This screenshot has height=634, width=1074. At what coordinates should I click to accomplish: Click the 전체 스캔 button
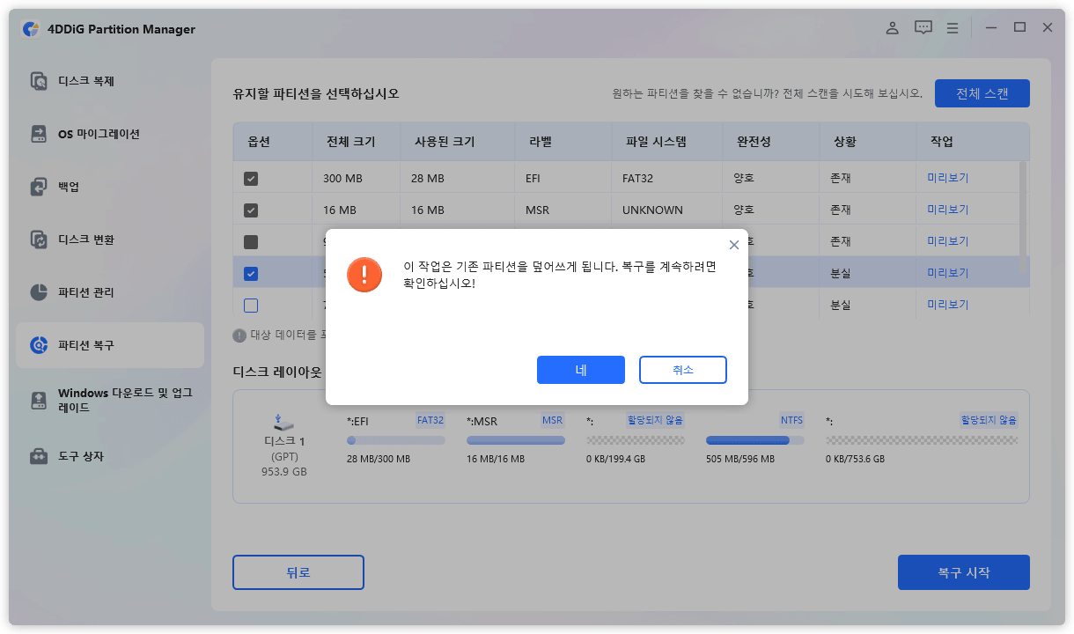pyautogui.click(x=982, y=93)
